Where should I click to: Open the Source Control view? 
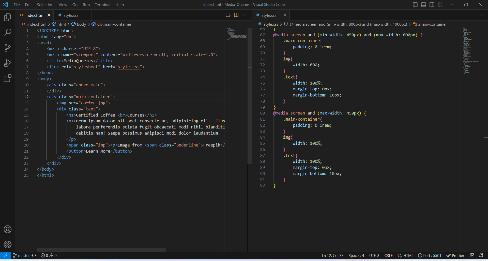(8, 48)
